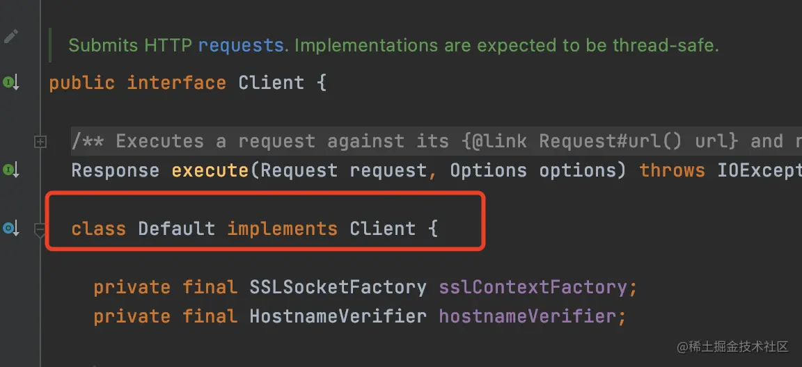802x367 pixels.
Task: Click the 'SSLSocketFactory' type name
Action: pyautogui.click(x=338, y=287)
